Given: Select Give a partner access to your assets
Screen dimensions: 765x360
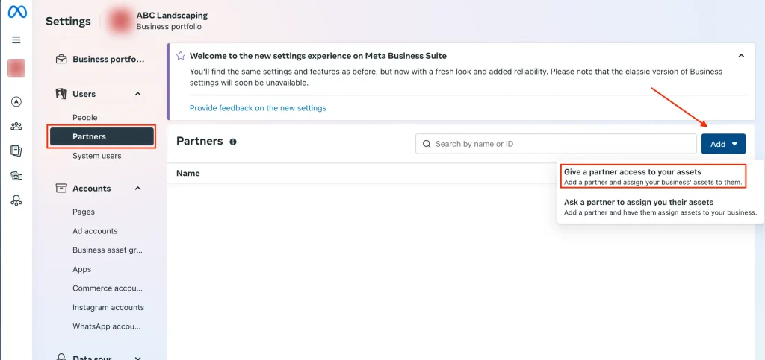Looking at the screenshot, I should (653, 177).
